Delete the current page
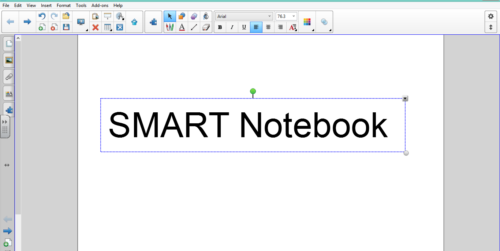 (x=54, y=27)
